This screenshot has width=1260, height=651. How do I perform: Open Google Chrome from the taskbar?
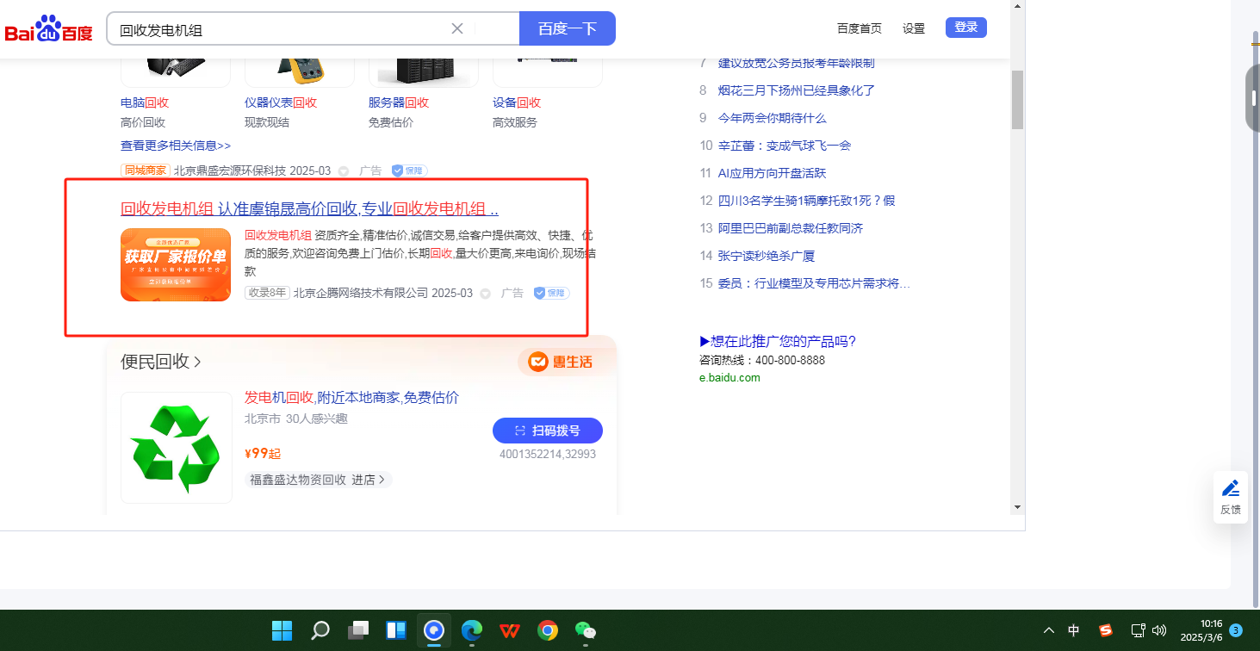point(547,630)
